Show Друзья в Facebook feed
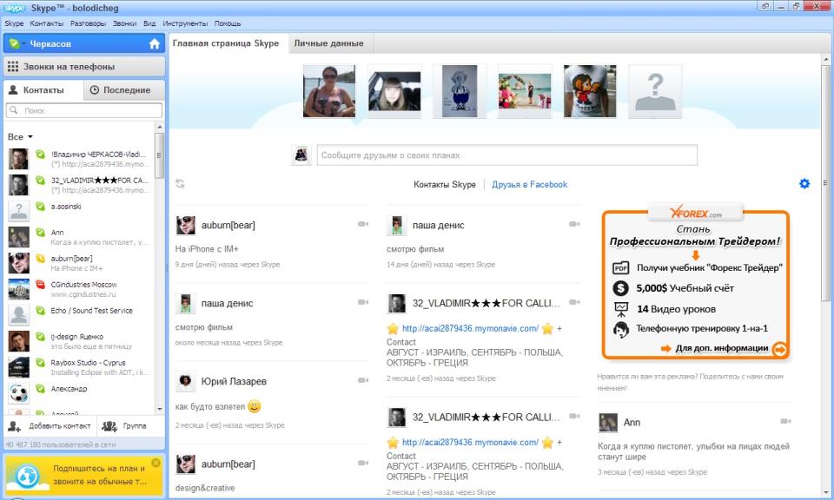Image resolution: width=834 pixels, height=500 pixels. [530, 184]
